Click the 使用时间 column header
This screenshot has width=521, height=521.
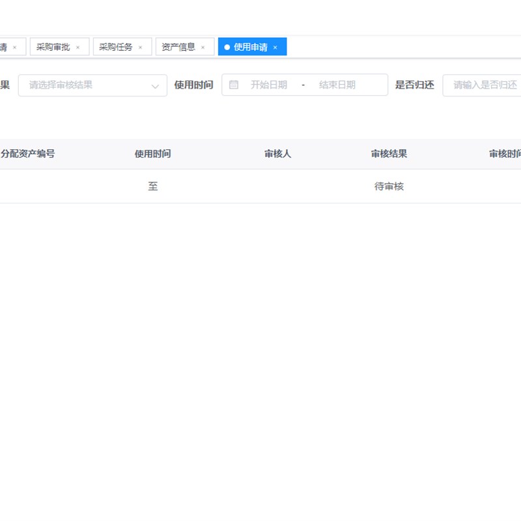[x=153, y=154]
